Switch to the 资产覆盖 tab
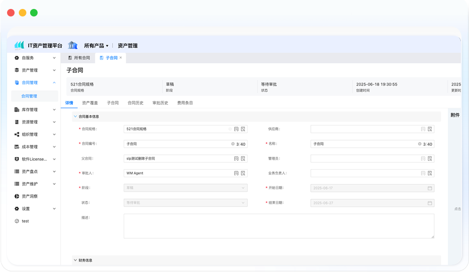 [x=89, y=103]
